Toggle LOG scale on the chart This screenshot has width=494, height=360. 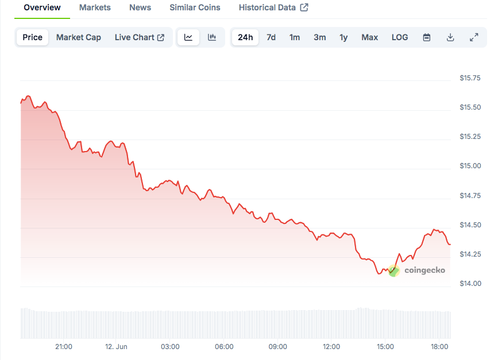click(x=400, y=37)
